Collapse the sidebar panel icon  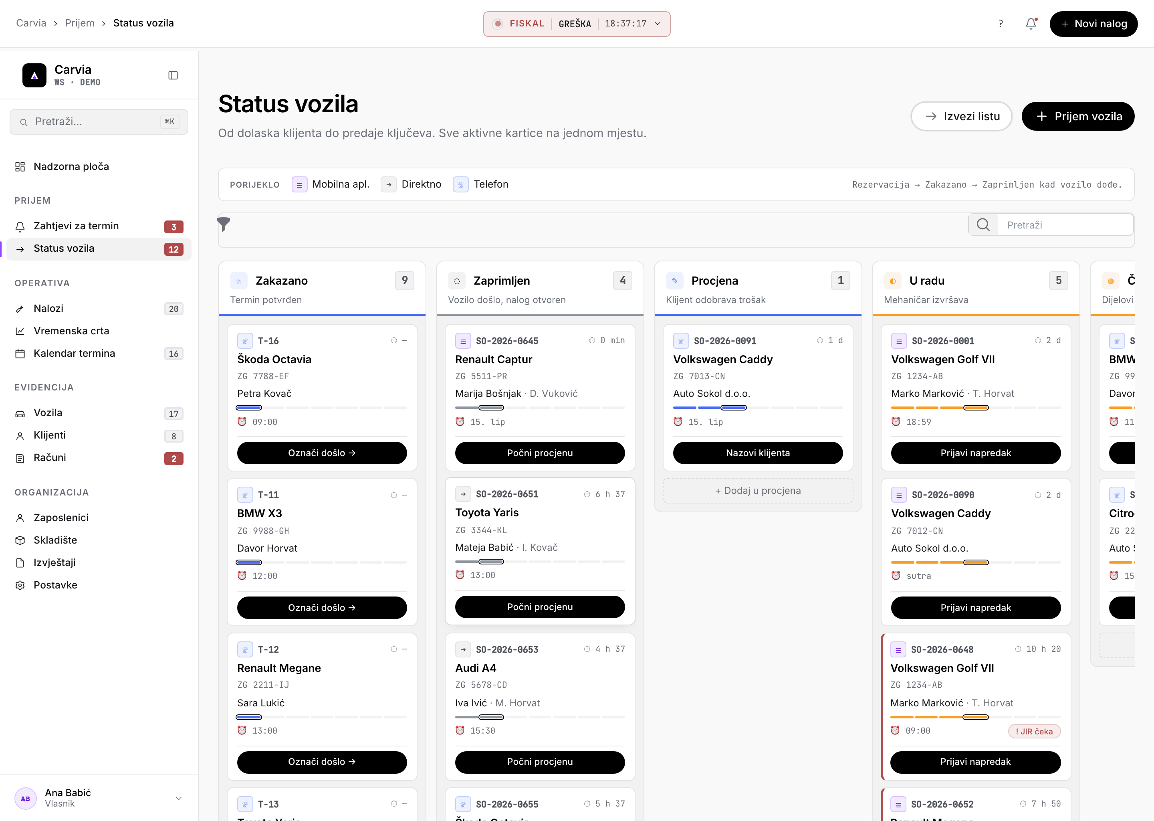173,75
